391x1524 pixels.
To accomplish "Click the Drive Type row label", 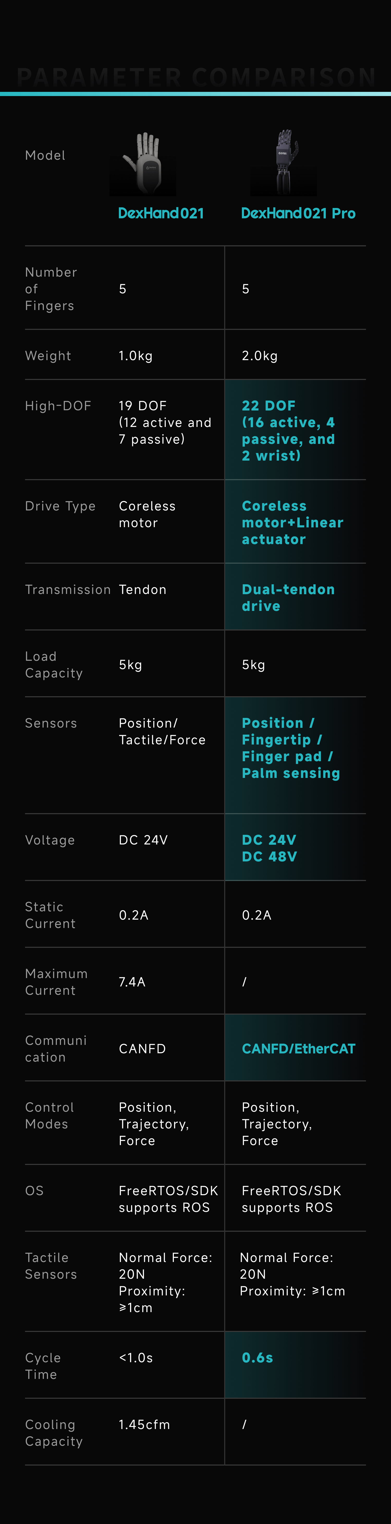I will click(x=60, y=507).
